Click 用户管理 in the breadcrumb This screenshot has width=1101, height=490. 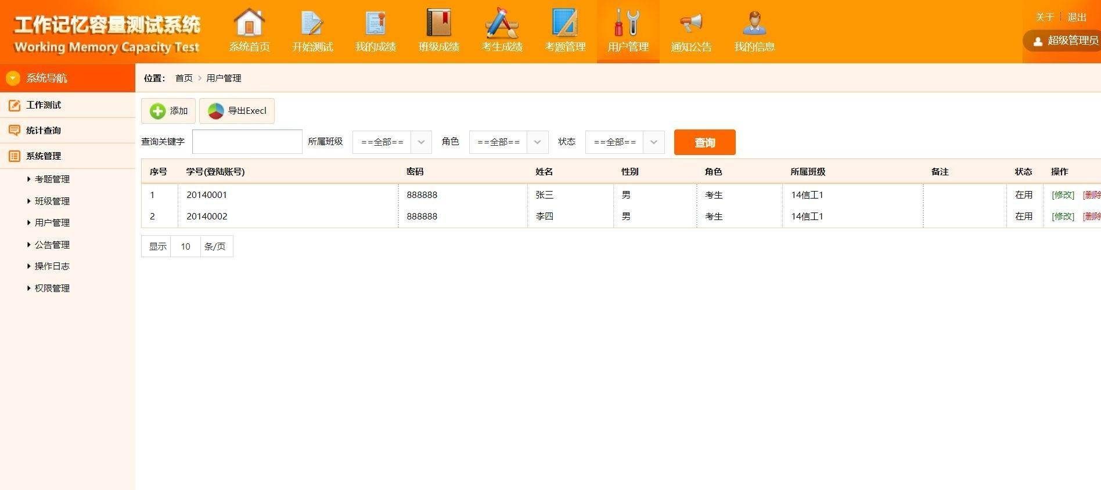224,78
